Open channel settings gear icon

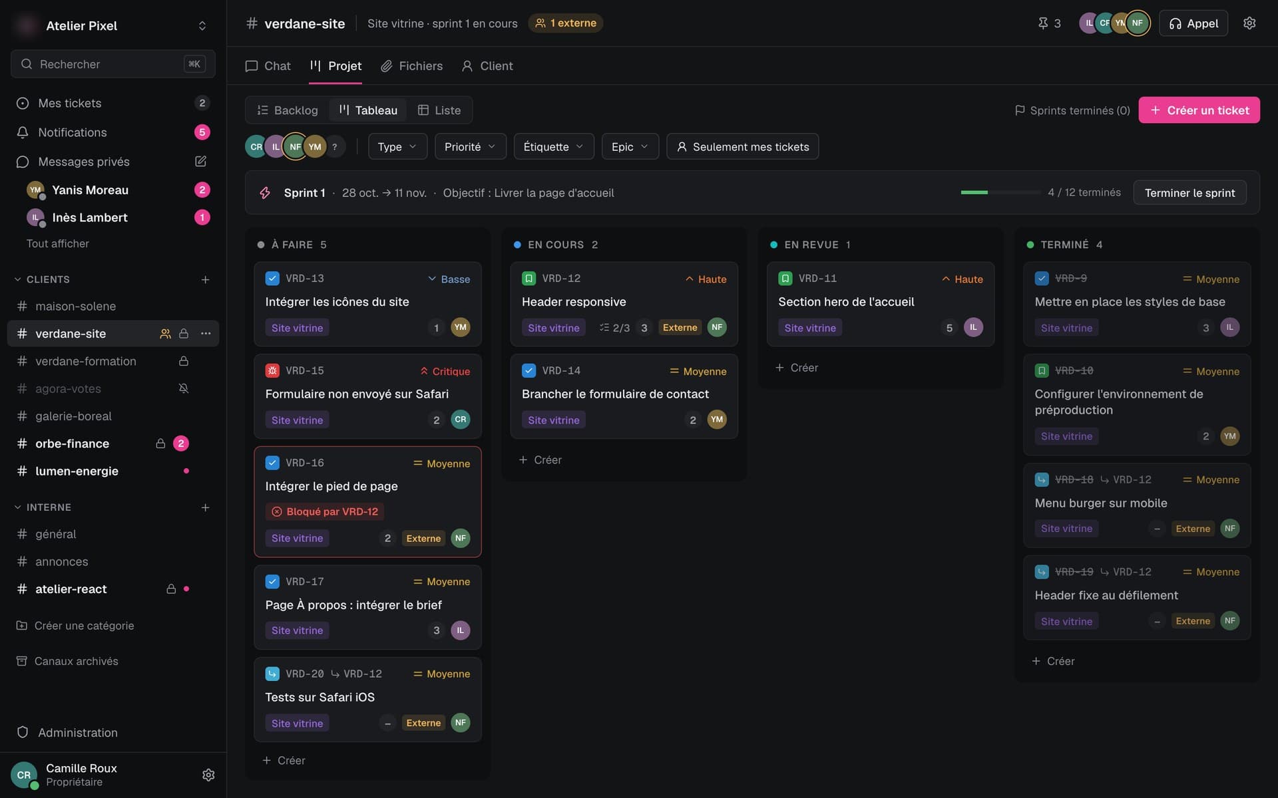(1249, 23)
